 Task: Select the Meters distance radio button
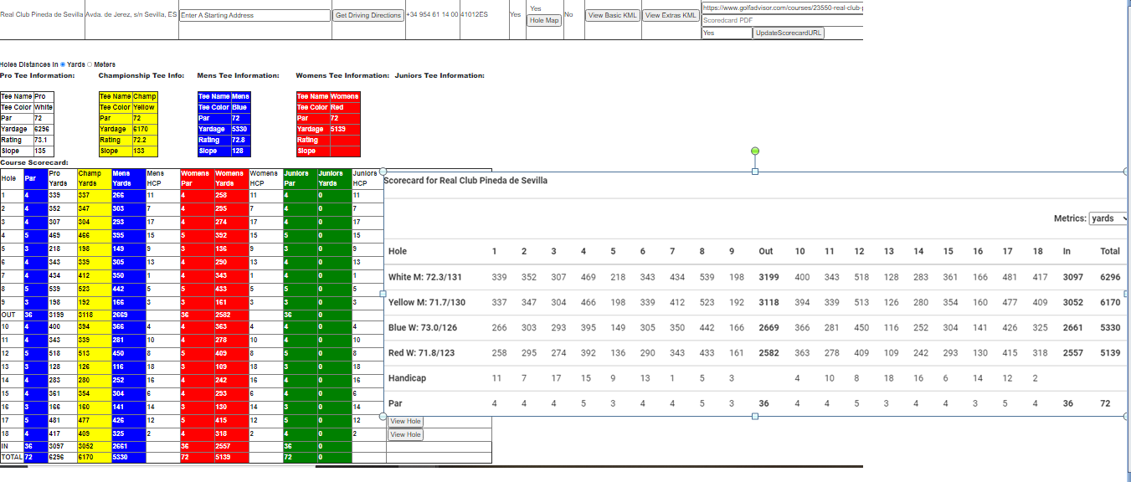[x=90, y=64]
